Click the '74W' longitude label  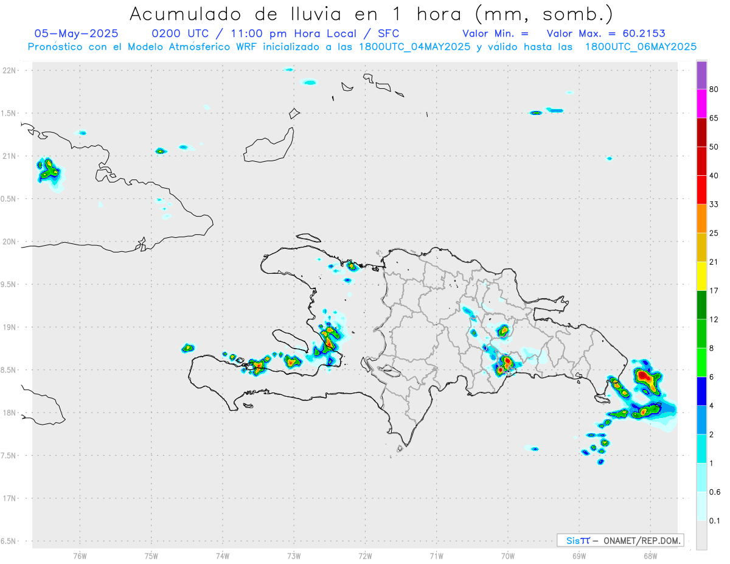click(223, 555)
